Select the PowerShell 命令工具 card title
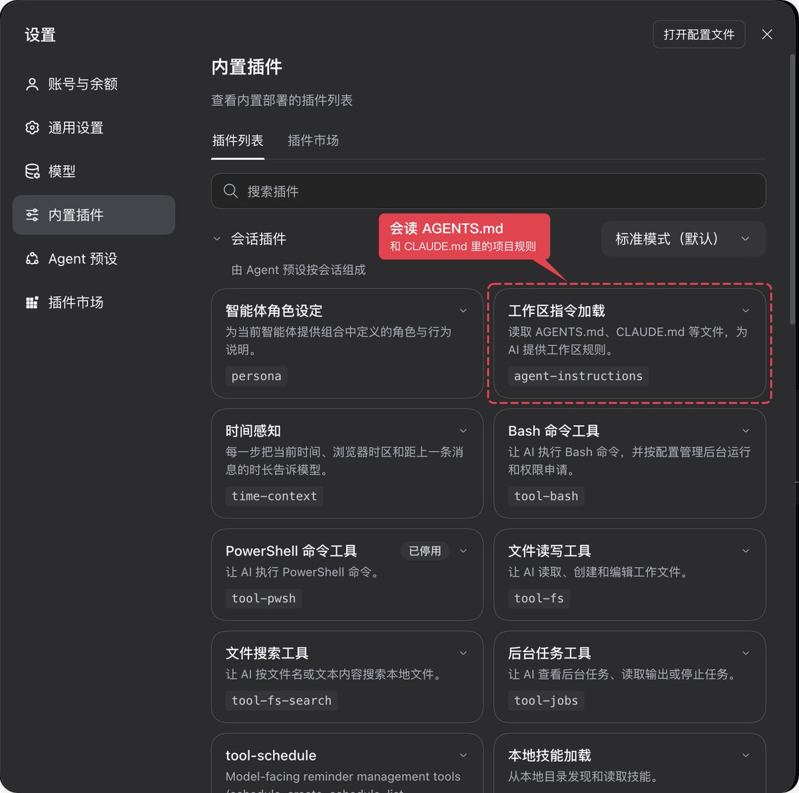Viewport: 799px width, 793px height. pos(292,551)
